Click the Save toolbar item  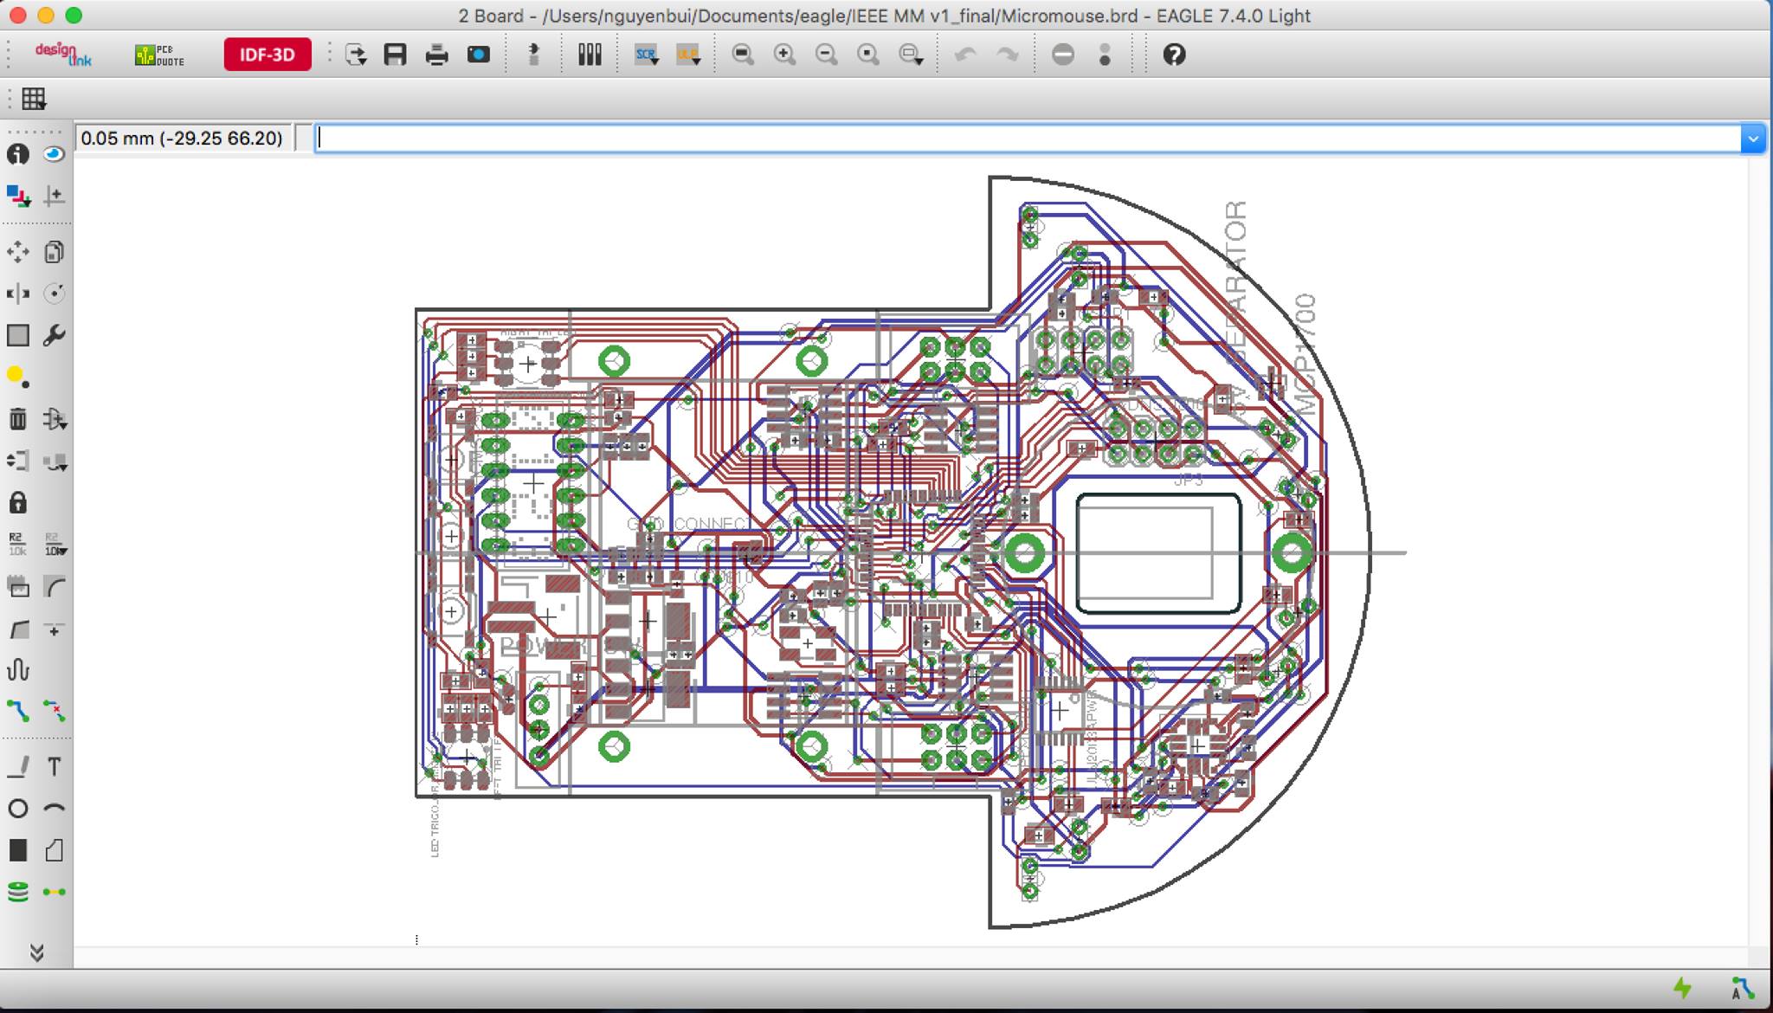(396, 55)
